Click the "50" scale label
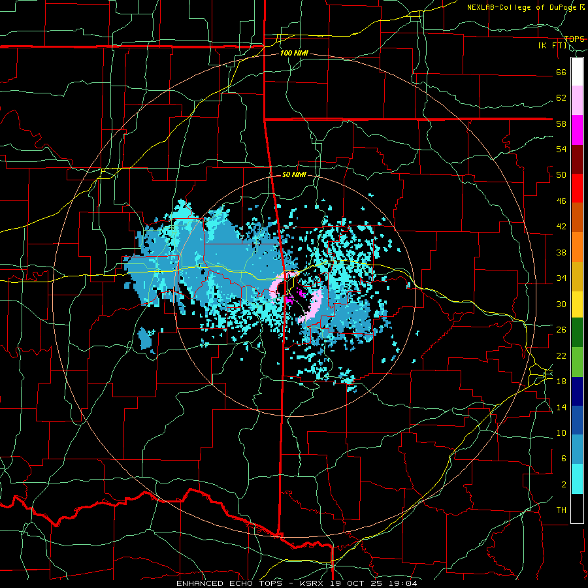 (x=561, y=175)
